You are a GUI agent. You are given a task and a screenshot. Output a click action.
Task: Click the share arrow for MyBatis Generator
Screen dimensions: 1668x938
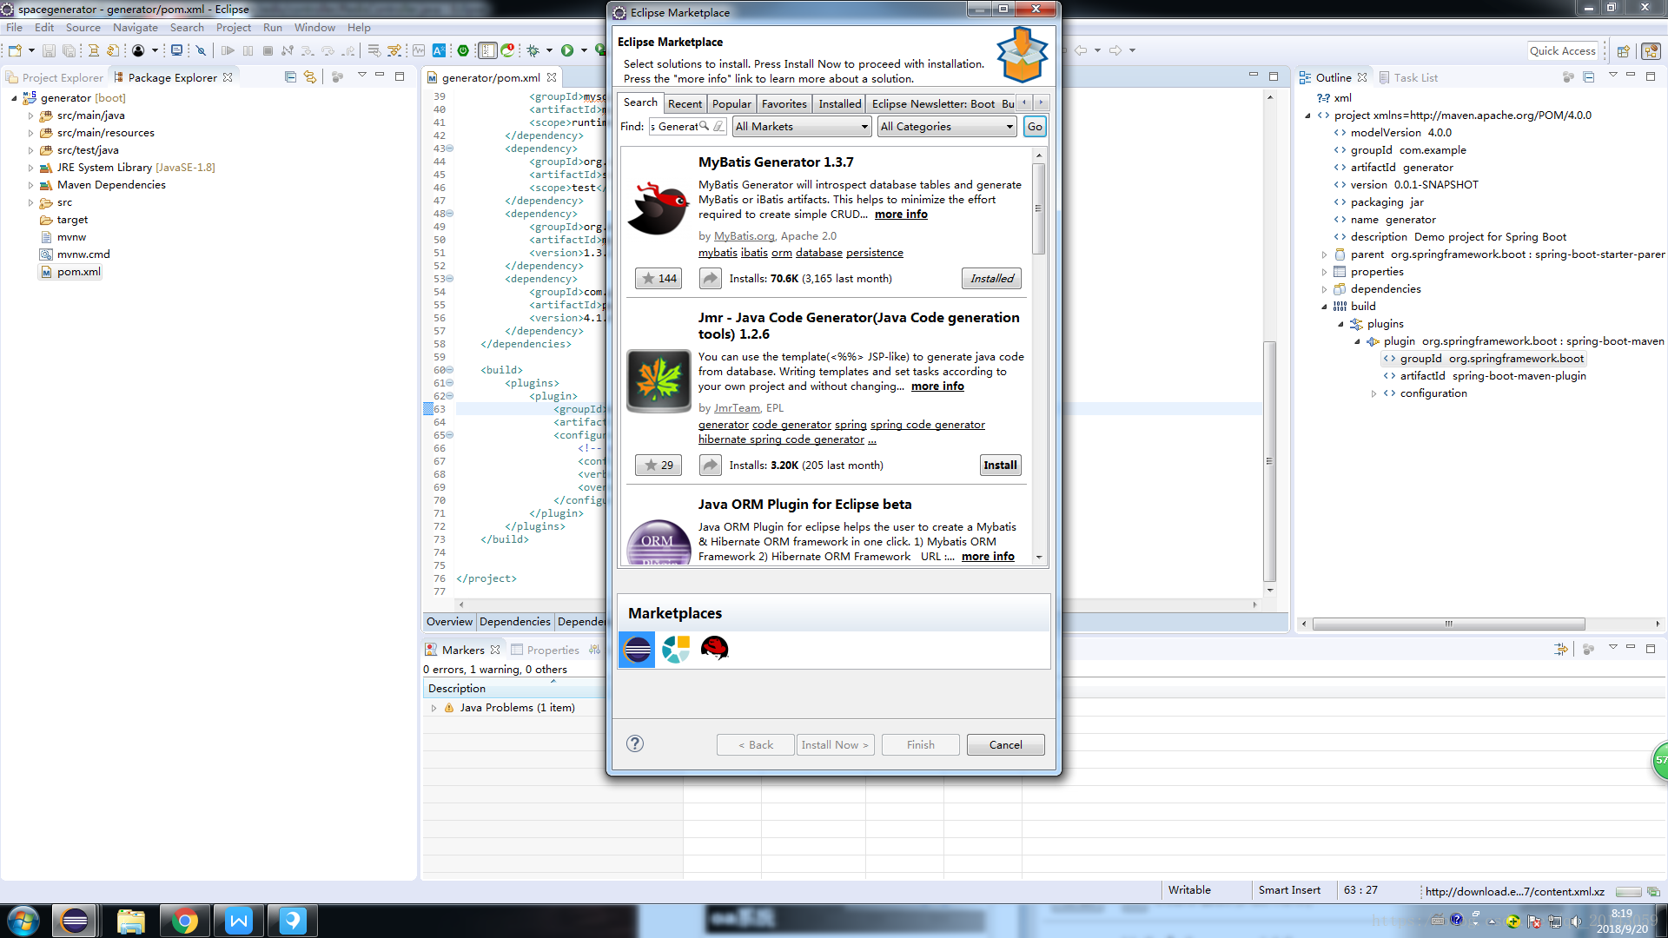pyautogui.click(x=711, y=278)
